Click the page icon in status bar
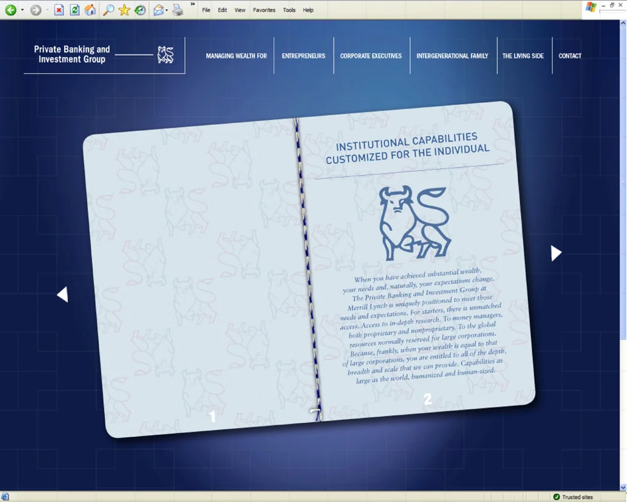This screenshot has height=502, width=627. click(5, 497)
